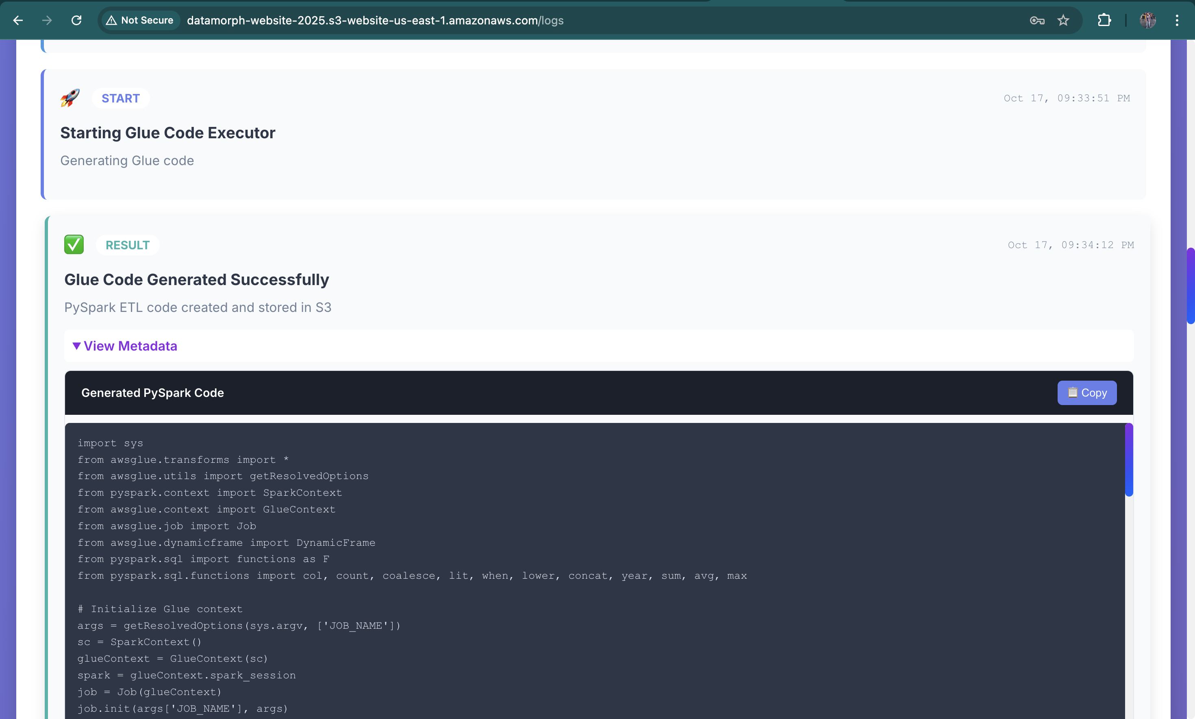Reload the page
This screenshot has width=1195, height=719.
coord(76,20)
